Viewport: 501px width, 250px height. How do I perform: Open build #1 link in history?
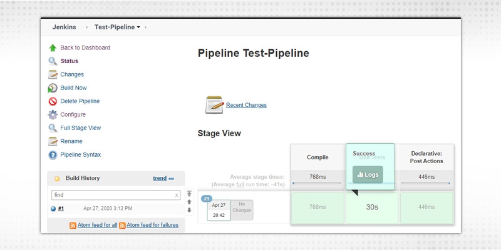click(61, 209)
